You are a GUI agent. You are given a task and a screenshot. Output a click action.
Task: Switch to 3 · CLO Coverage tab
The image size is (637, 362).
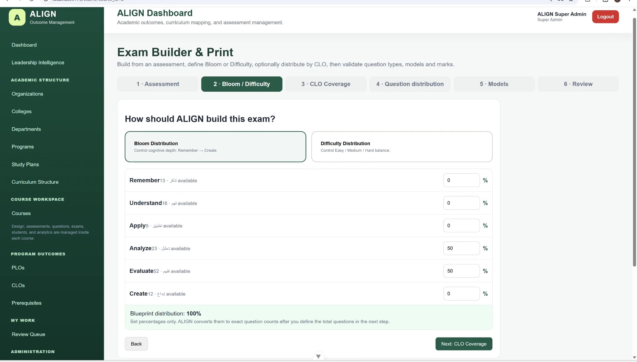click(x=326, y=84)
